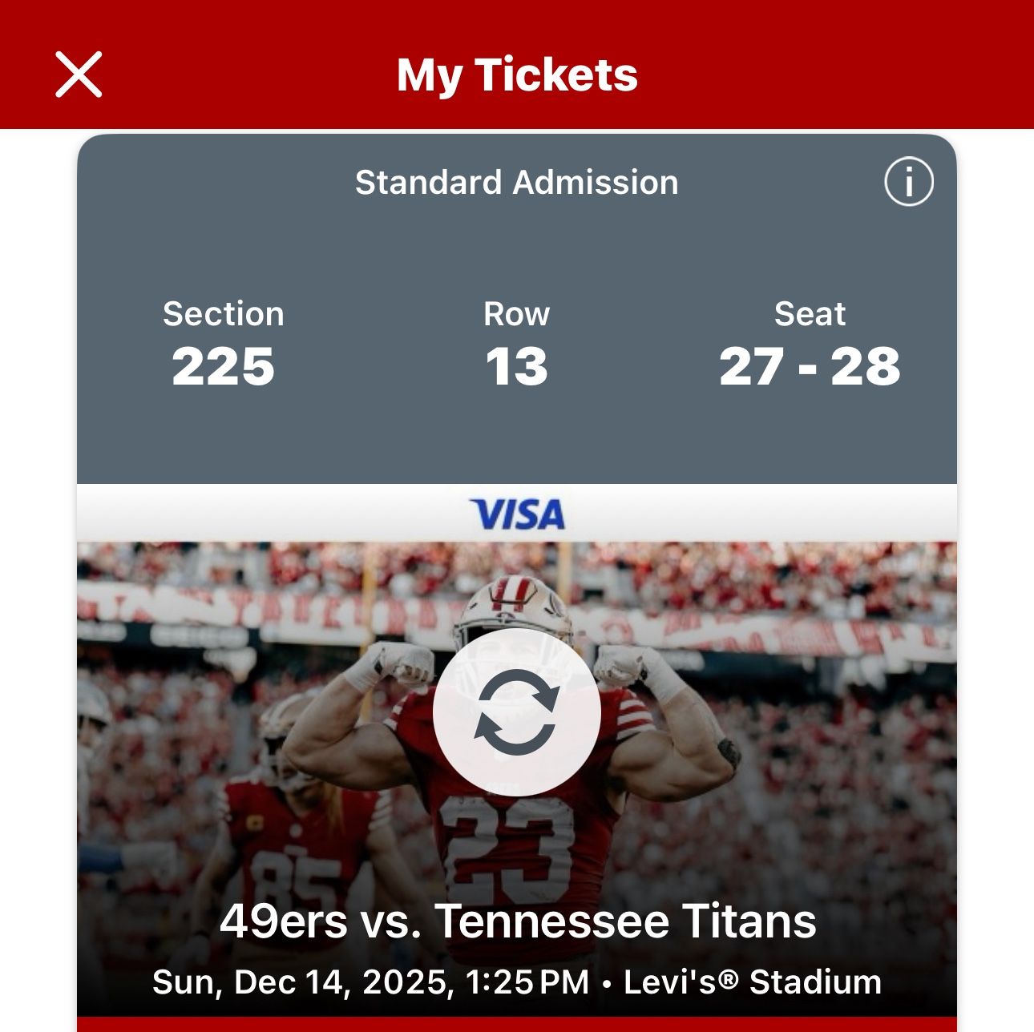Tap the ticket info icon on the header
The width and height of the screenshot is (1034, 1032).
(908, 182)
